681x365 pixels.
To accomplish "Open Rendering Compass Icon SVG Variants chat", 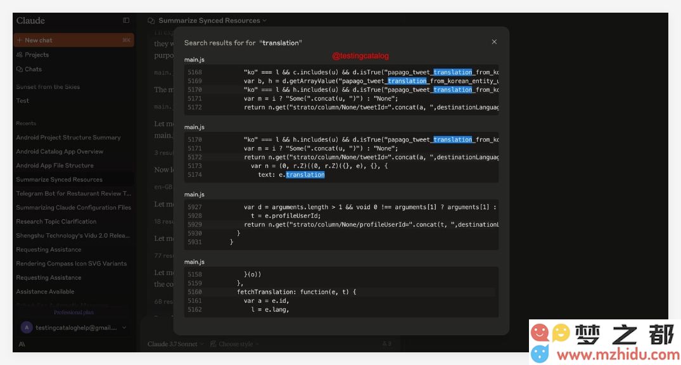I will point(71,264).
